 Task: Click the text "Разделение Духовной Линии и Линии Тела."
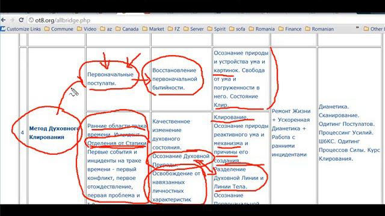coord(238,178)
